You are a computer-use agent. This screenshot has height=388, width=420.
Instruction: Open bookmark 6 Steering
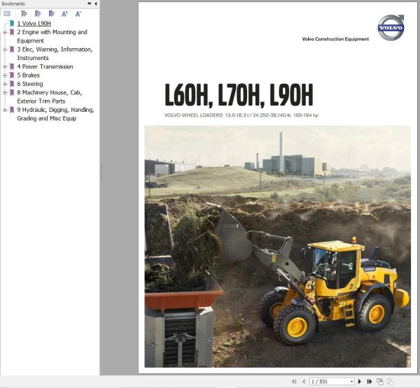click(30, 84)
